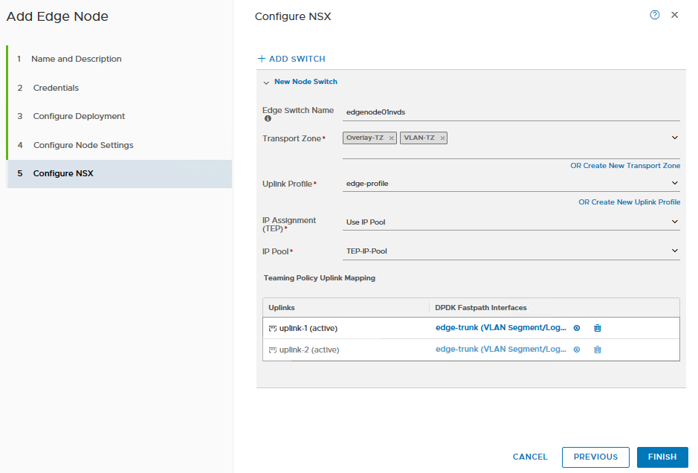Click the round icon beside uplink-2 edge-trunk
This screenshot has height=473, width=698.
pos(577,350)
